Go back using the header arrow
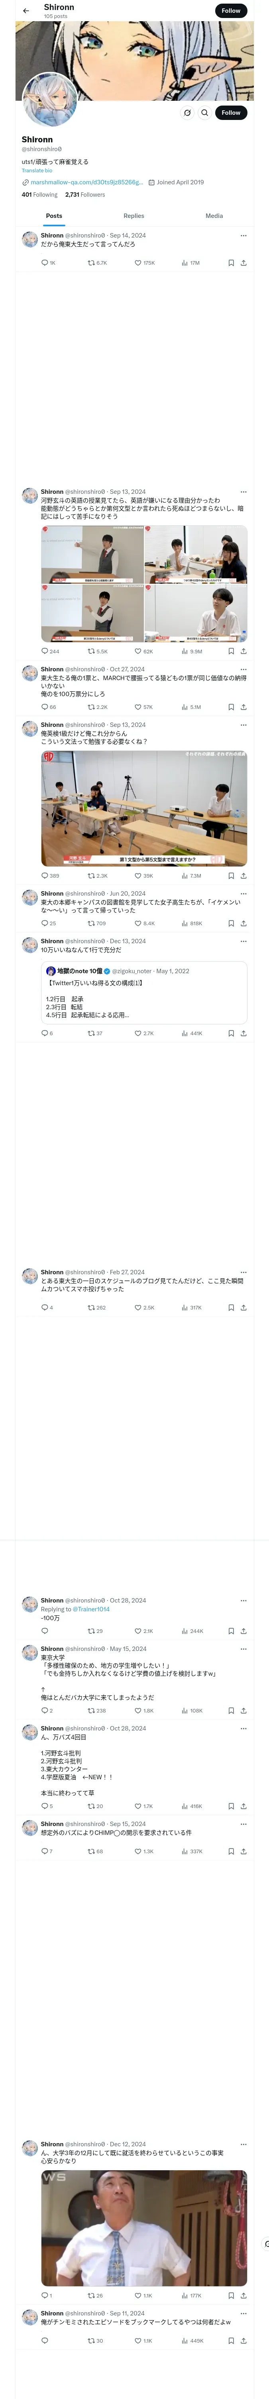 [26, 11]
